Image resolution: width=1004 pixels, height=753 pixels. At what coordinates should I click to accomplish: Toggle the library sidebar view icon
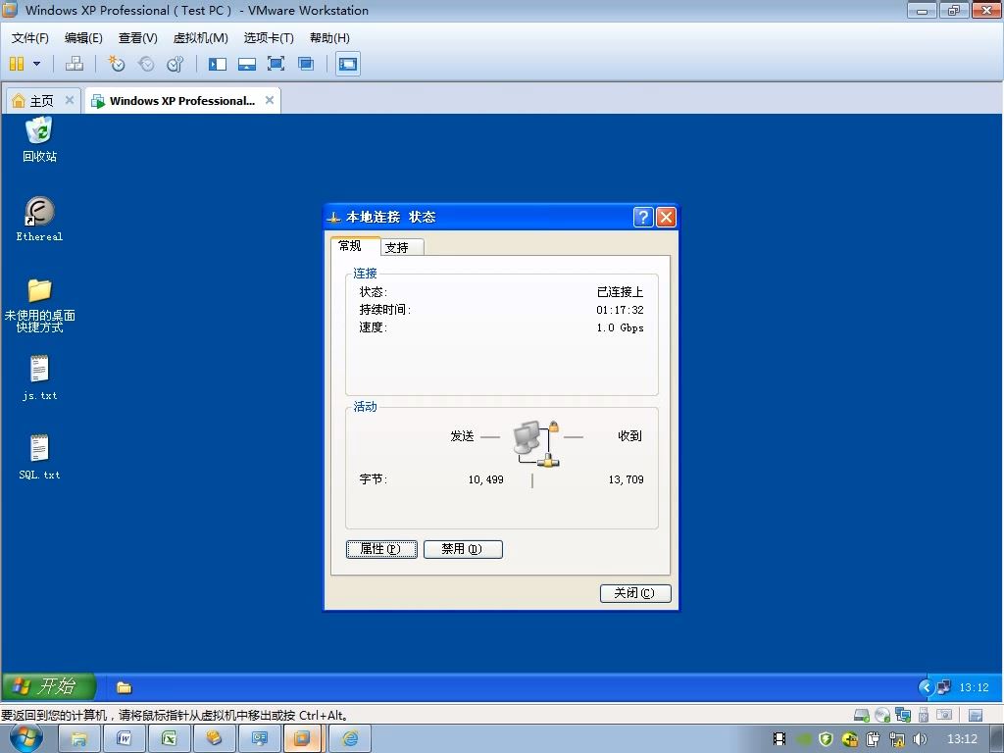point(218,64)
